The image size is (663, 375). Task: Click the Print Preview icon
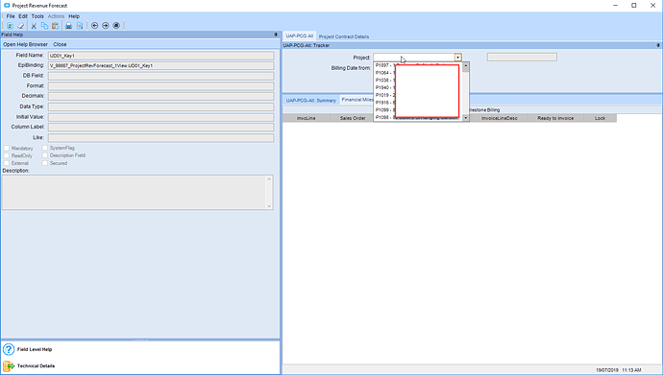coord(80,26)
